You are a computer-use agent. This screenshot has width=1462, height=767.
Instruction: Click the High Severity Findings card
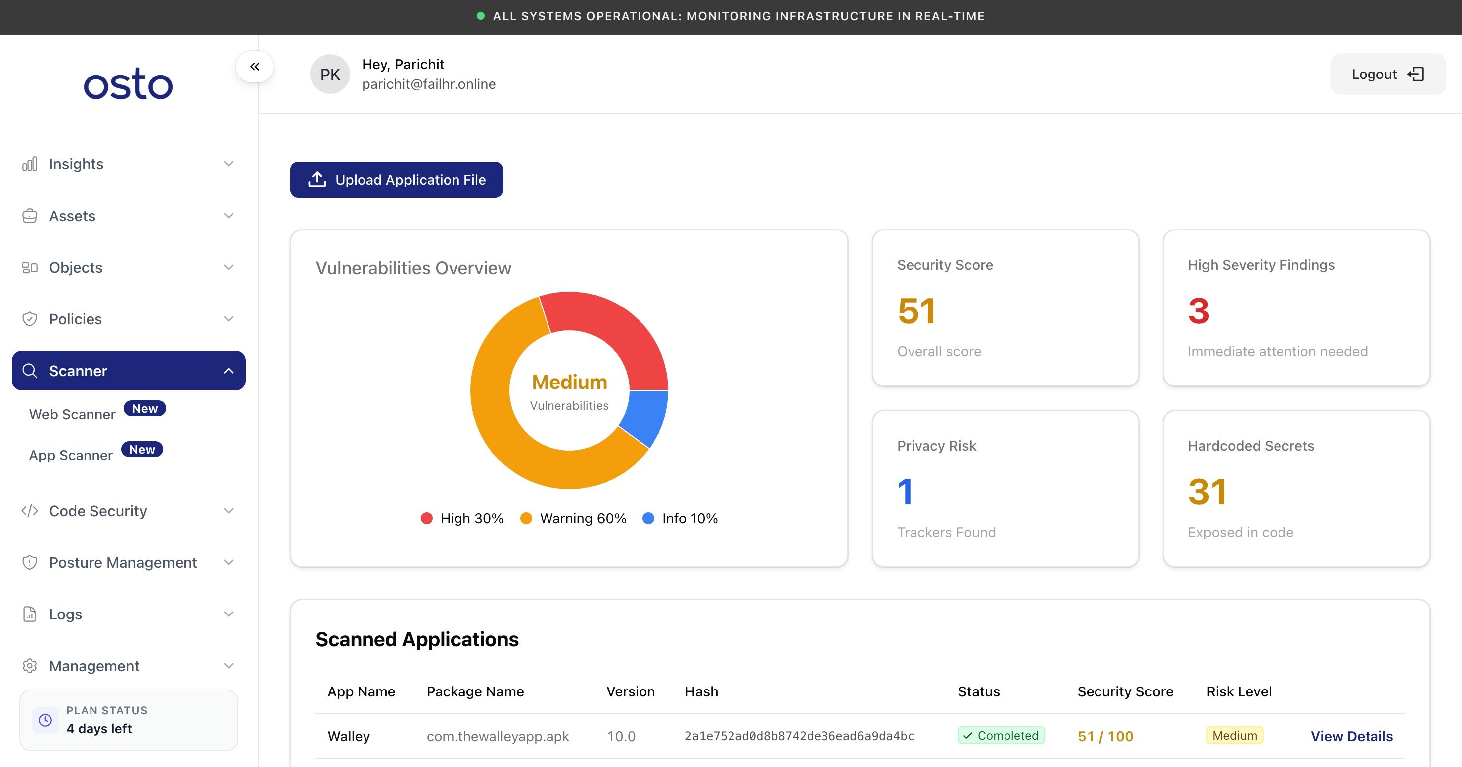(x=1296, y=308)
